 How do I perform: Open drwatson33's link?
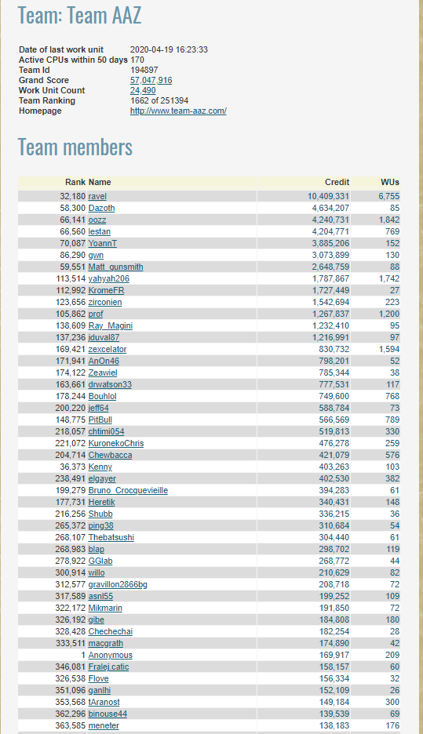pyautogui.click(x=110, y=384)
